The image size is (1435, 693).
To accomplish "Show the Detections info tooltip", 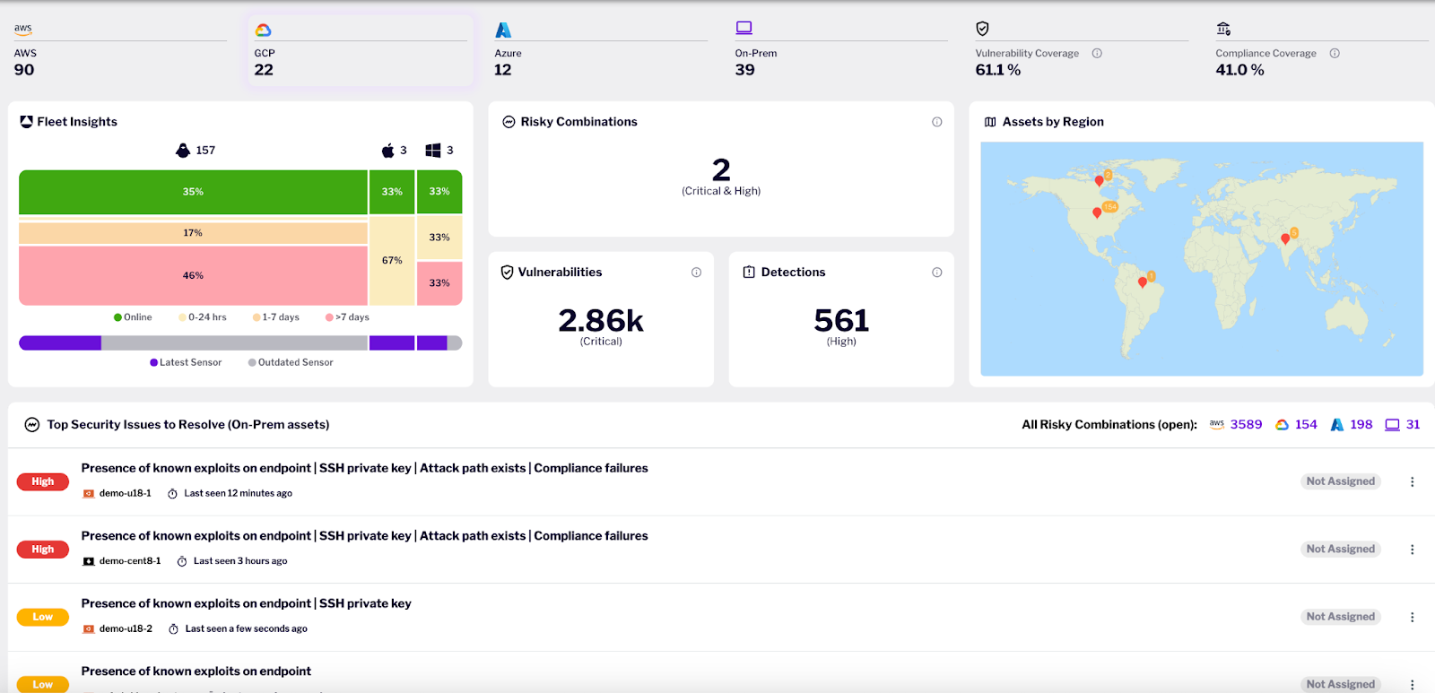I will (x=936, y=273).
